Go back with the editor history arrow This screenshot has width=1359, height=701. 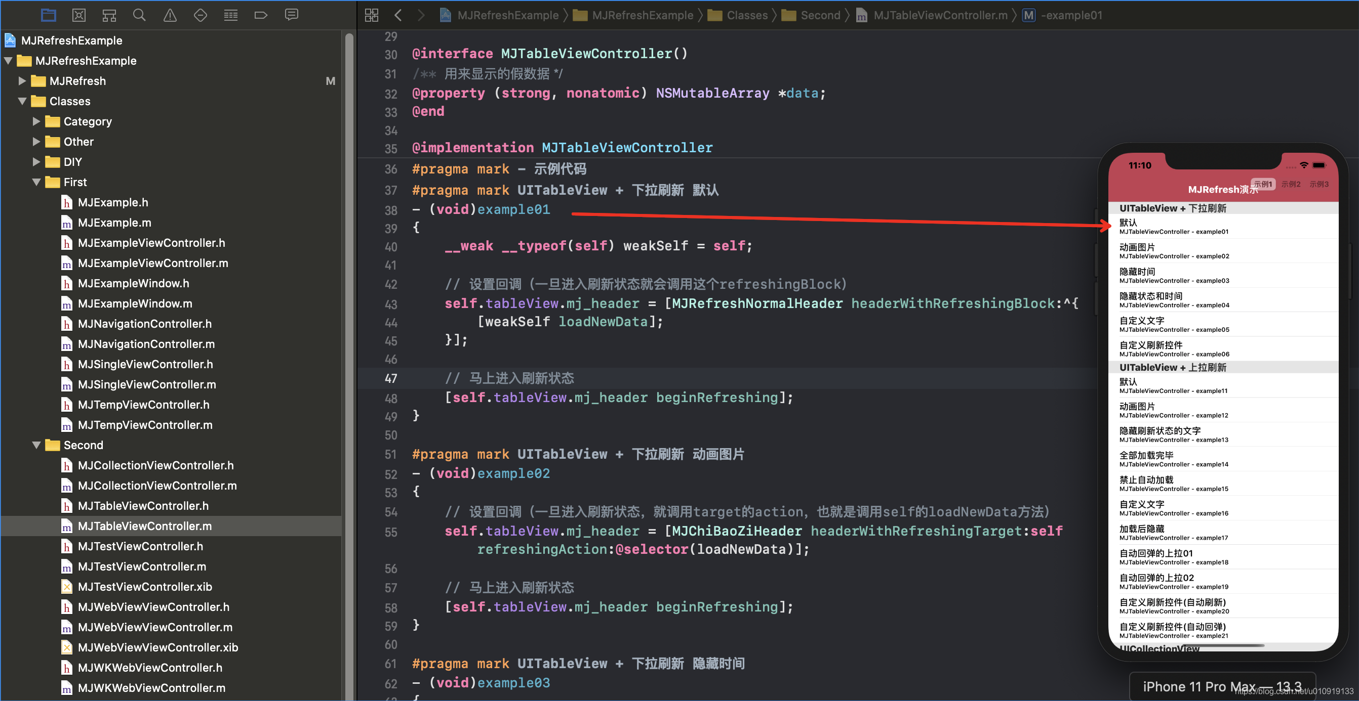(x=398, y=15)
